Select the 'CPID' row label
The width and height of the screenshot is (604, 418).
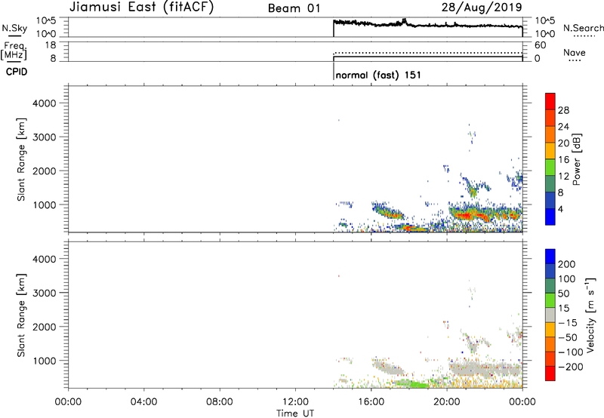[x=17, y=72]
